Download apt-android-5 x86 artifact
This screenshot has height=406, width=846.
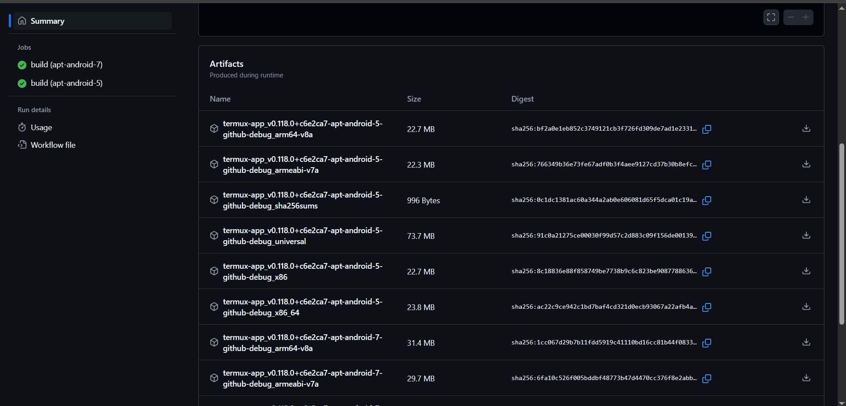click(x=806, y=271)
